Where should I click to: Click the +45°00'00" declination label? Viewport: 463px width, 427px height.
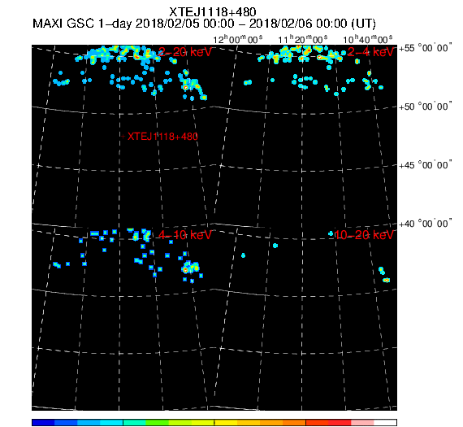pos(425,165)
